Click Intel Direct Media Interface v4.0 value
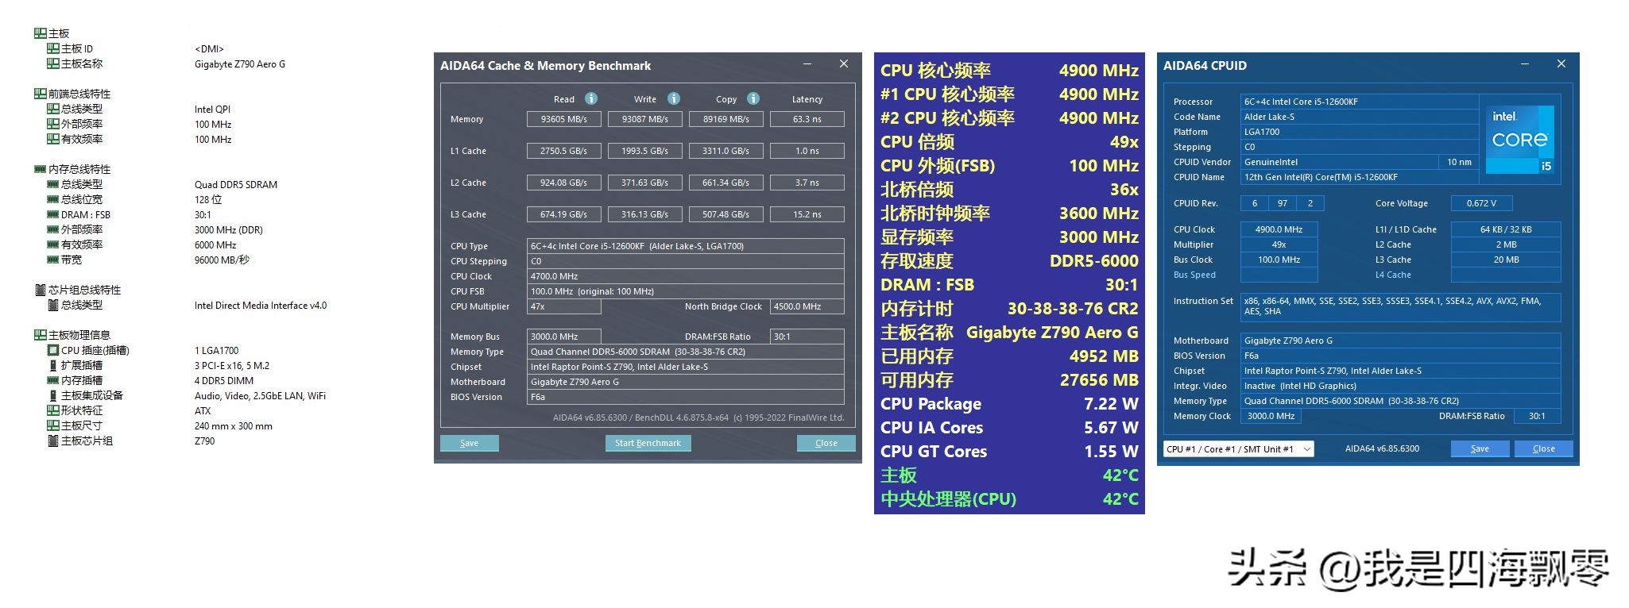Screen dimensions: 1629x608 coord(261,306)
